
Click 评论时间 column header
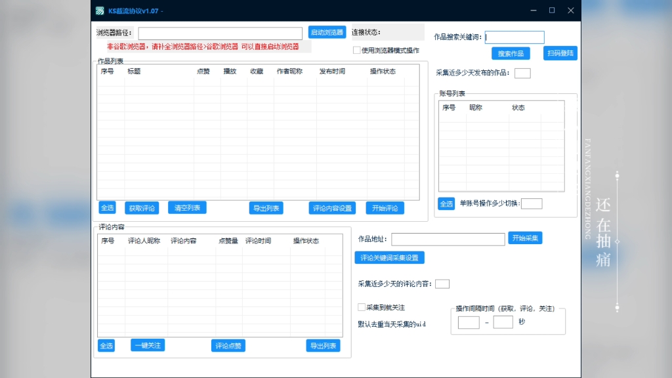258,241
